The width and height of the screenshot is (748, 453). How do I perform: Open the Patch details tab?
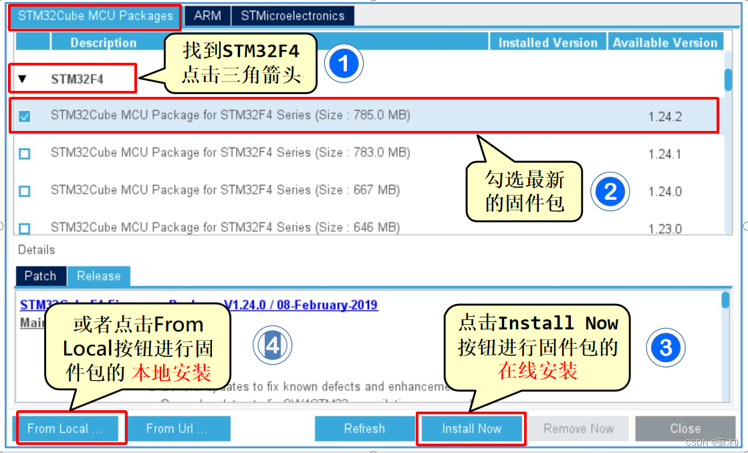tap(41, 276)
